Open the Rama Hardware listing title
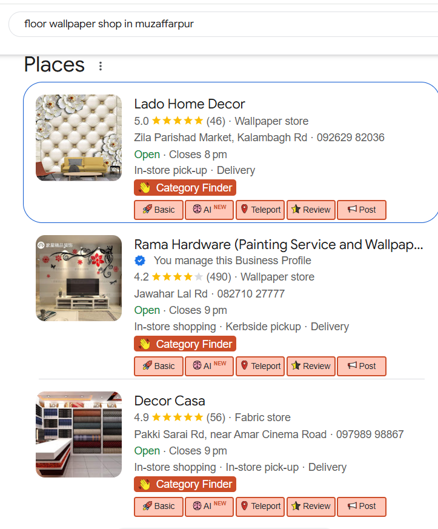This screenshot has width=438, height=529. [x=279, y=245]
